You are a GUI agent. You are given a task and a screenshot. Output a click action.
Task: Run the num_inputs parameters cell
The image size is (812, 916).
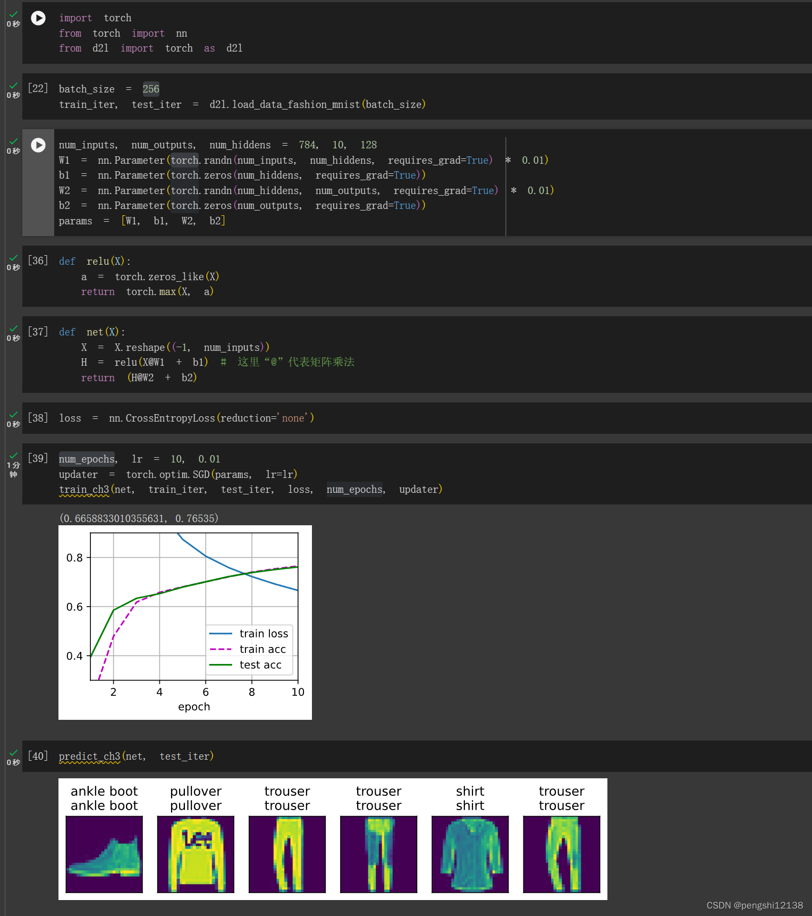[38, 145]
